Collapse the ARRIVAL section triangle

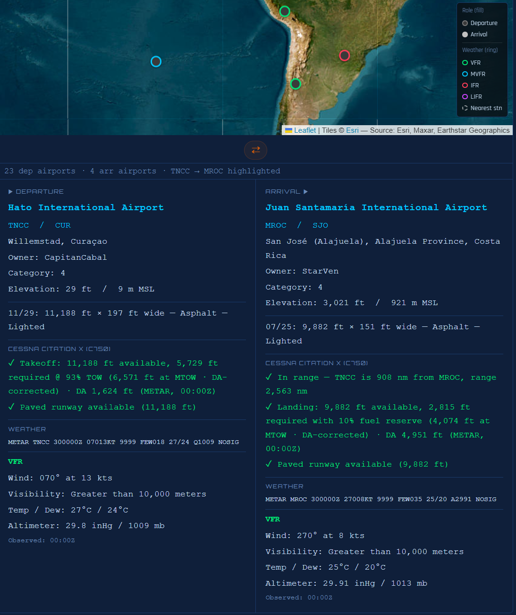point(306,192)
